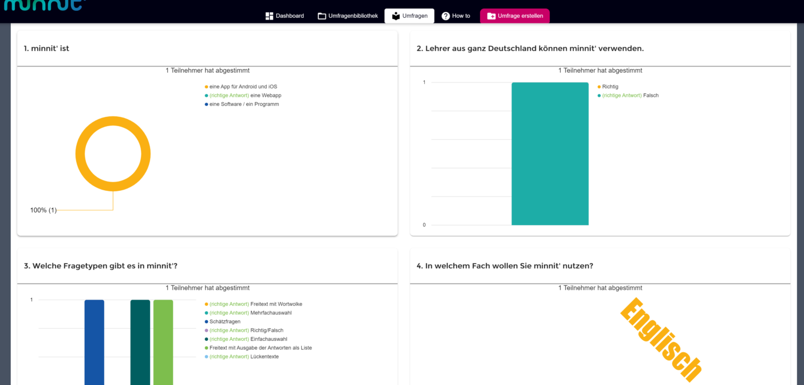Click the word 'Englisch' in the word cloud
The image size is (804, 385).
660,339
